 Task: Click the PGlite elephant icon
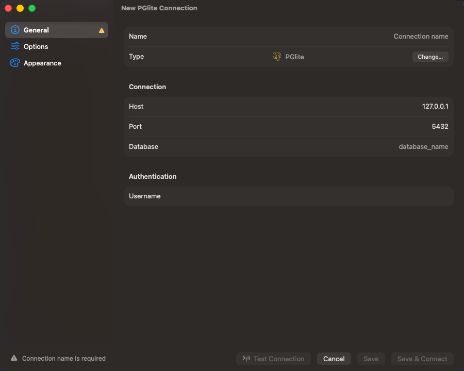277,57
